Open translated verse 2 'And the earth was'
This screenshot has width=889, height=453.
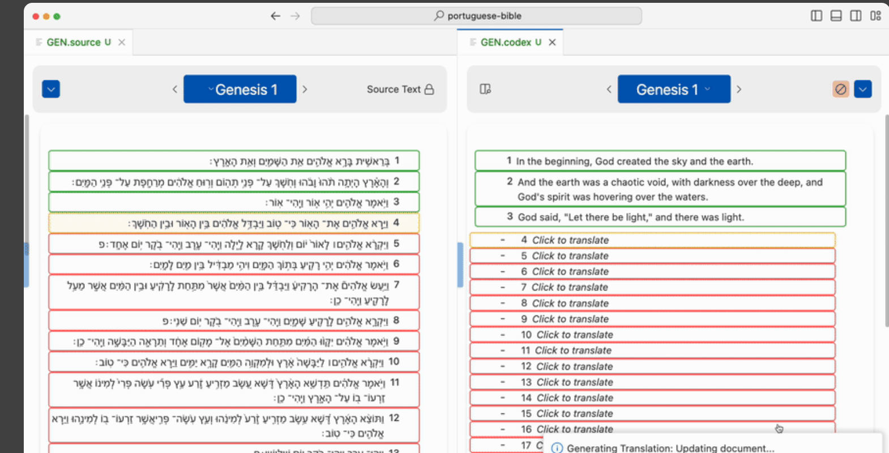coord(660,189)
